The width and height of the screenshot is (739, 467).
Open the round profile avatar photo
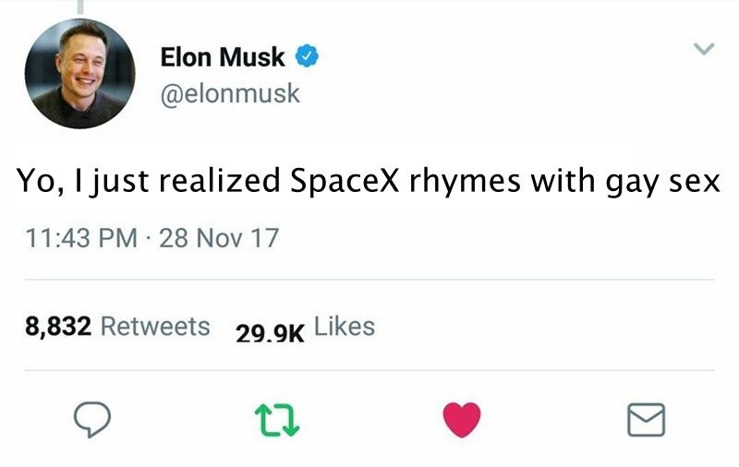79,74
